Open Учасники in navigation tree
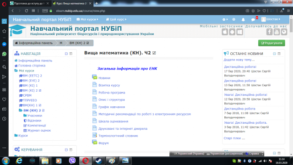 coord(35,115)
